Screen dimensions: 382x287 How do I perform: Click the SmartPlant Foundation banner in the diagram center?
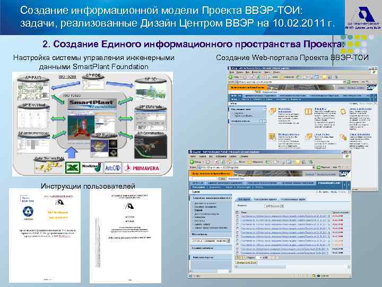(x=92, y=104)
